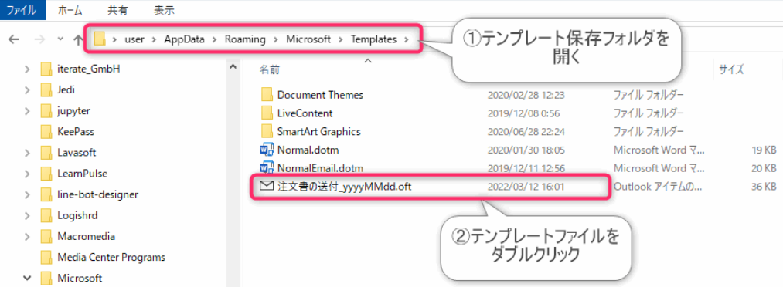This screenshot has width=783, height=287.
Task: Click the SmartArt Graphics folder icon
Action: (x=267, y=131)
